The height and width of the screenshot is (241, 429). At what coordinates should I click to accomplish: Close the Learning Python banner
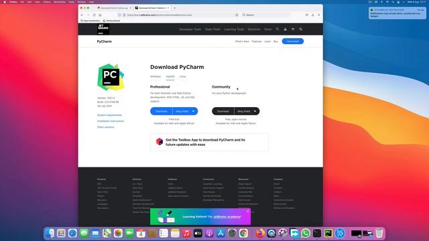pos(247,212)
